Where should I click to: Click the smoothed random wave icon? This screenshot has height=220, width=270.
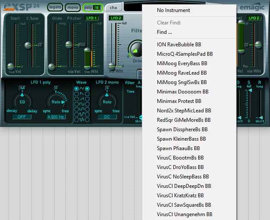(x=82, y=120)
